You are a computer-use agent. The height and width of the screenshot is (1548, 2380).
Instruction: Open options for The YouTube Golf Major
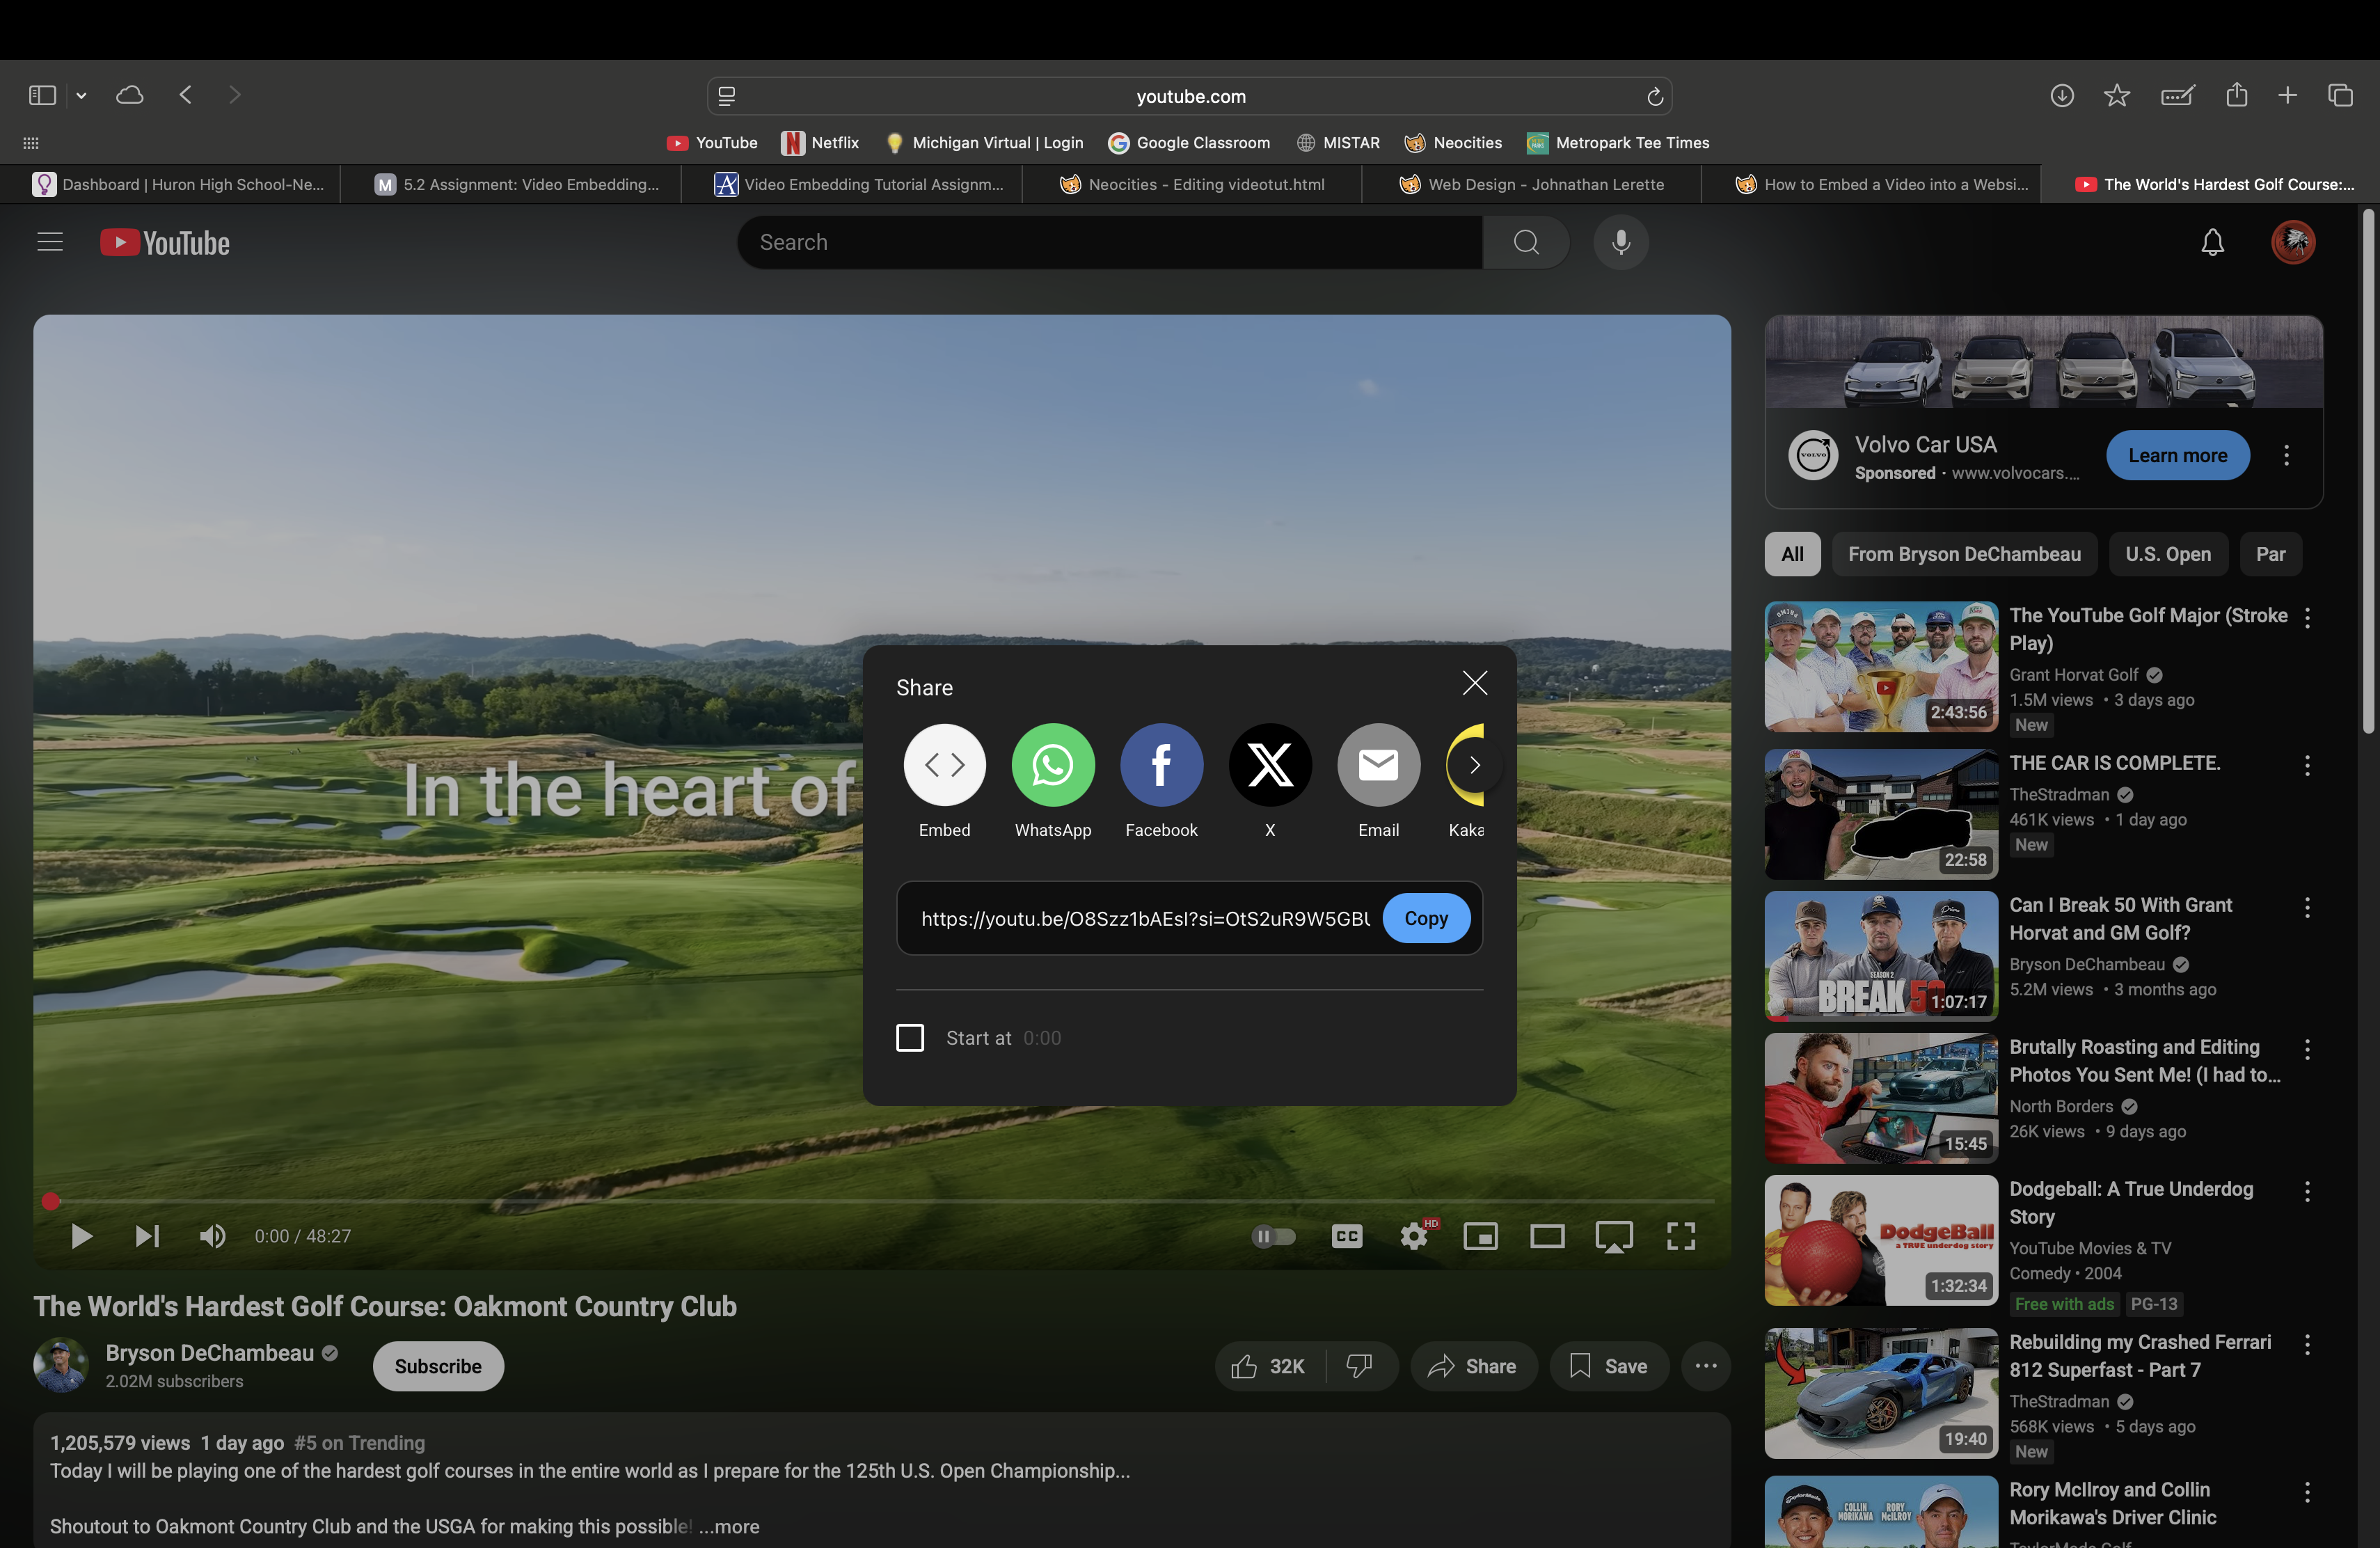pos(2308,618)
